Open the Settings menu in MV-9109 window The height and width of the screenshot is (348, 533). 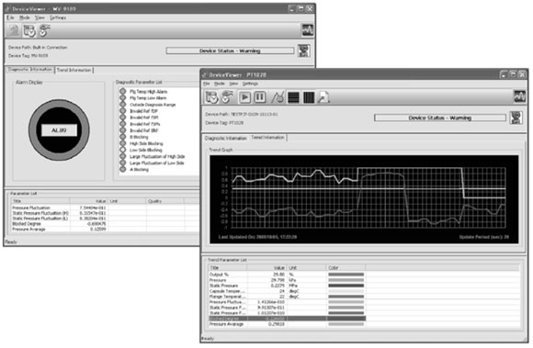click(58, 17)
